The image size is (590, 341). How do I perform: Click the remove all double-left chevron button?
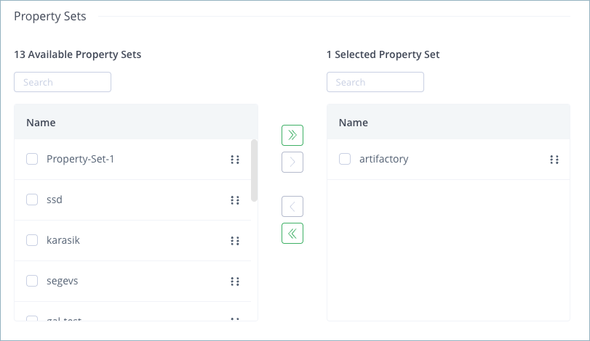point(292,233)
